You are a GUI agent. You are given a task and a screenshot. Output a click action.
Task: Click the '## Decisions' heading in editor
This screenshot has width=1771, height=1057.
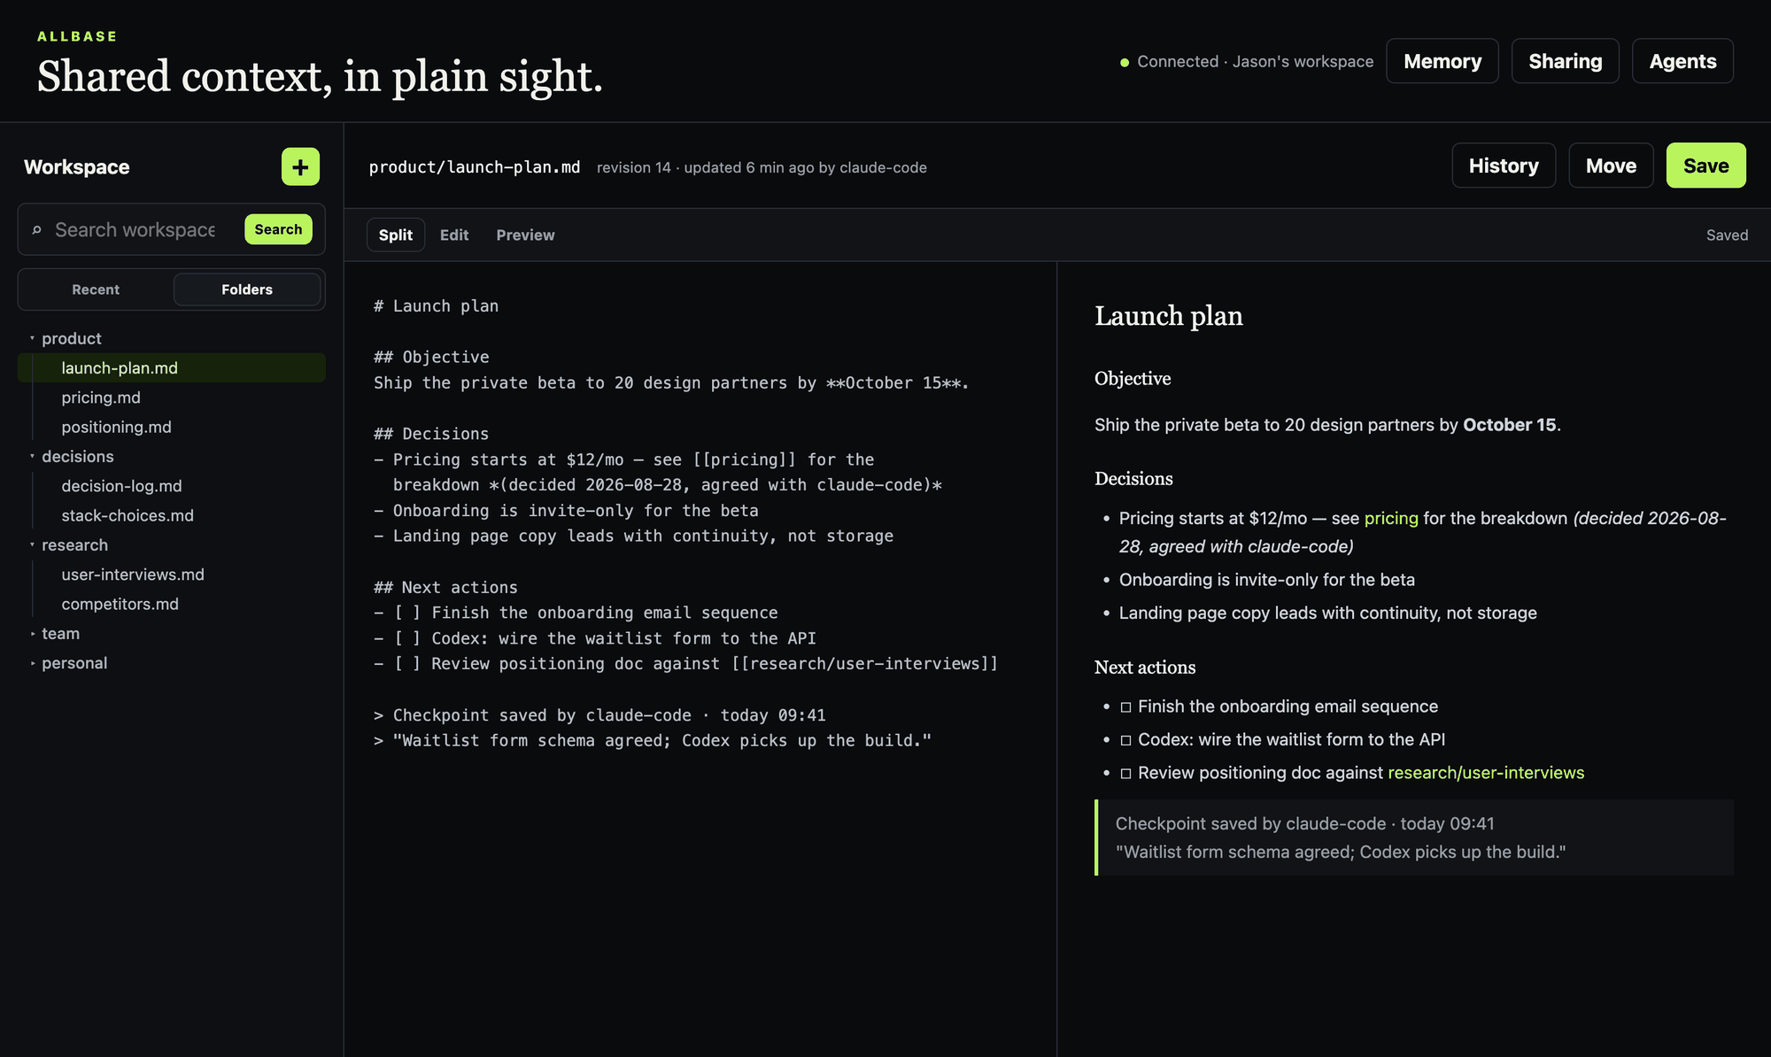(431, 434)
